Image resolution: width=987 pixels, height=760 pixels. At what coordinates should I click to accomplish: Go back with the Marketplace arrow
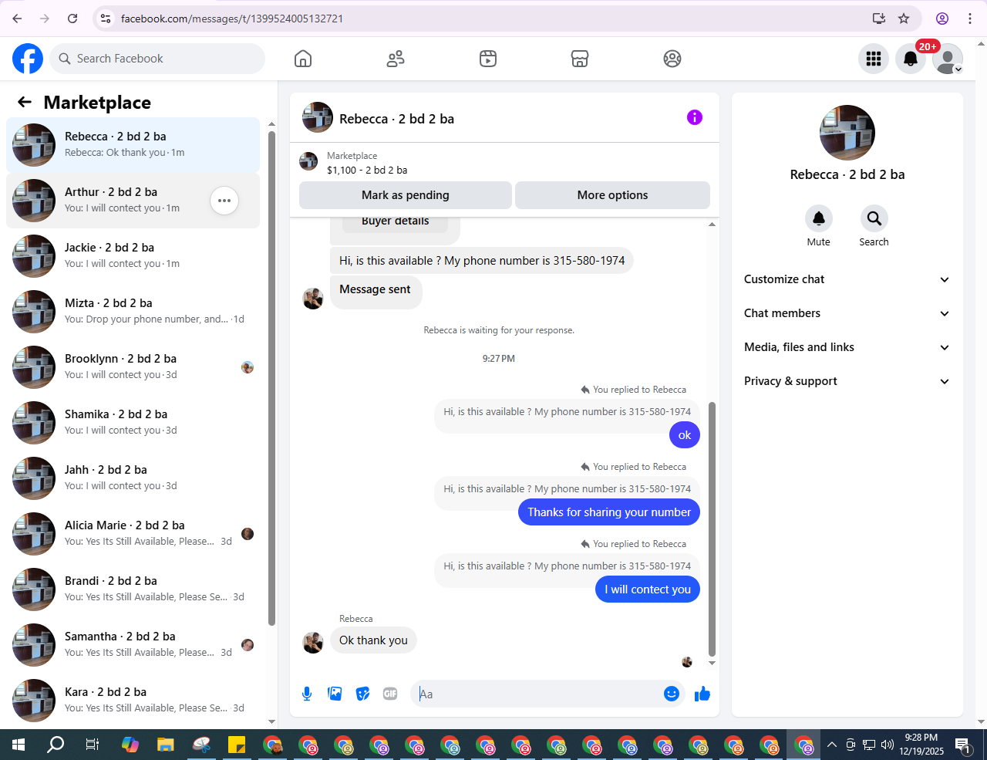[25, 102]
